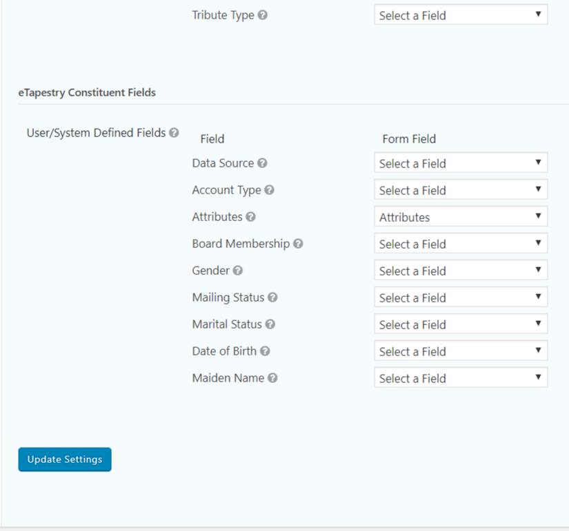Click help icon next to Board Membership
This screenshot has height=531, width=569.
coord(298,244)
